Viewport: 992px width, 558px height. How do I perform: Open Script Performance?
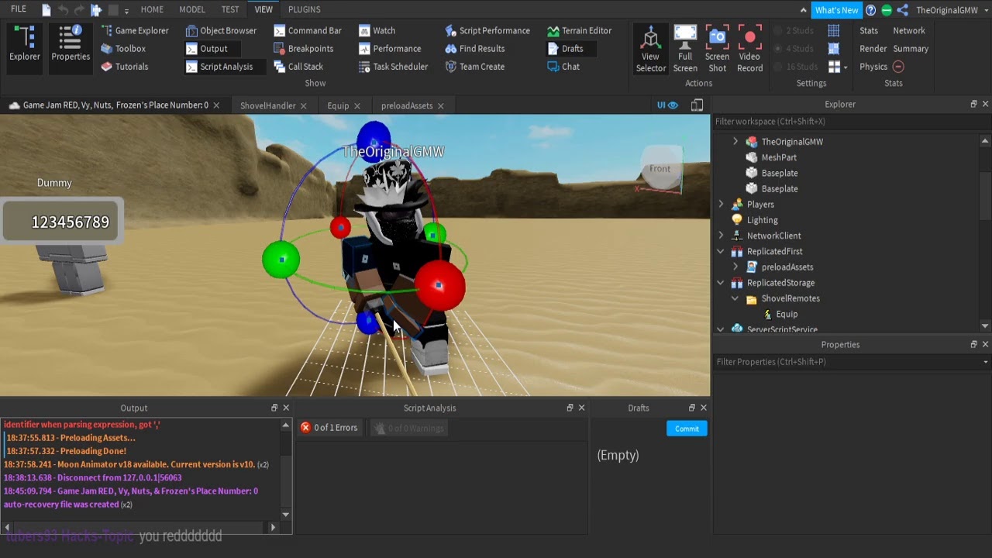487,31
